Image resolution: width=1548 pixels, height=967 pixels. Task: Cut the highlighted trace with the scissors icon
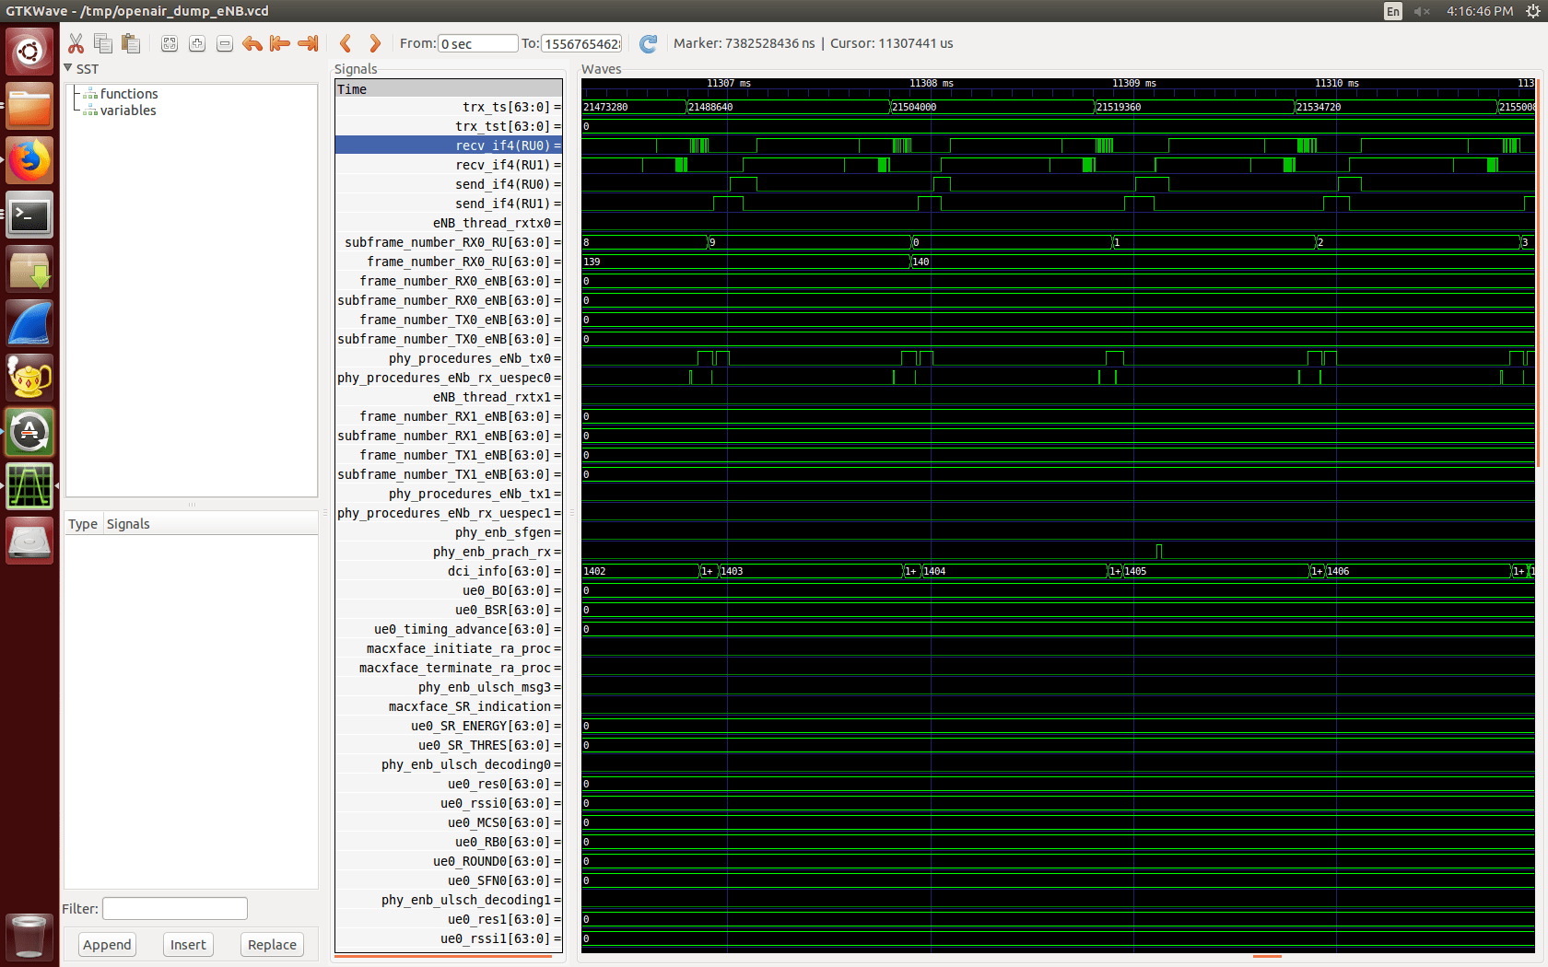click(76, 42)
